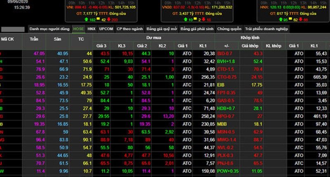Open the Chứng quyền tab
Viewport: 330px width, 177px height.
pyautogui.click(x=229, y=29)
